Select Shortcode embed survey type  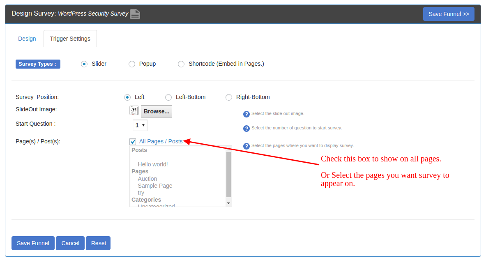(x=181, y=64)
